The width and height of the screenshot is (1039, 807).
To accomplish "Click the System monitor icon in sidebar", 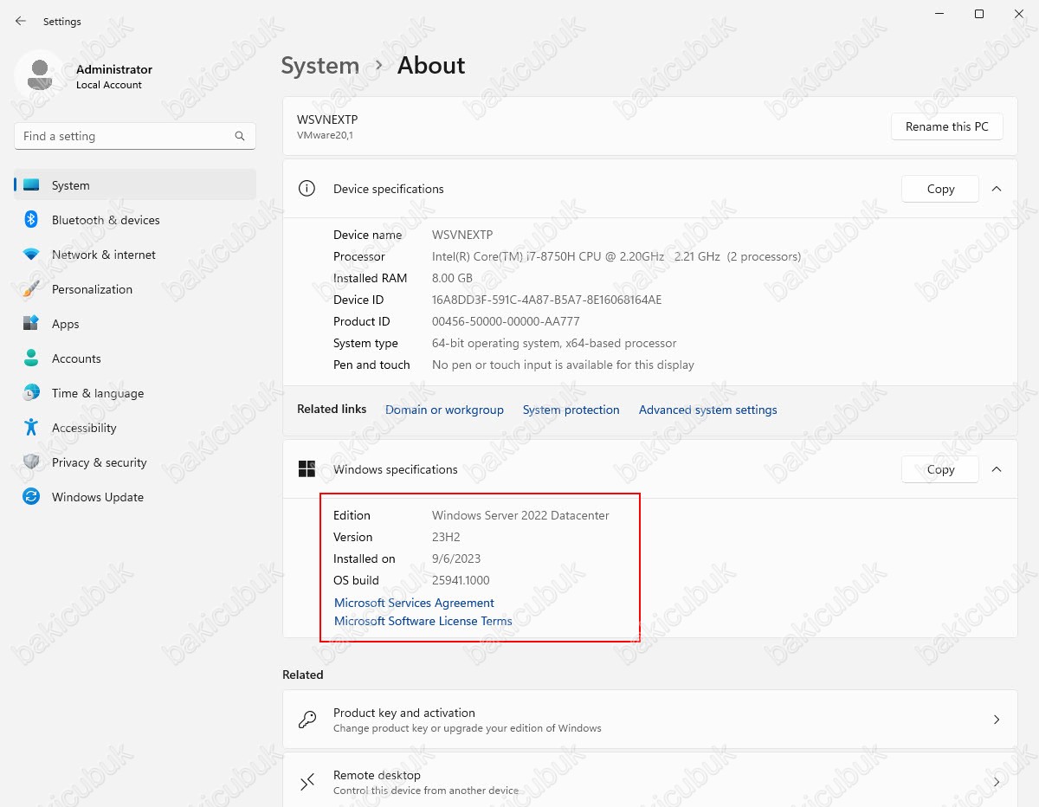I will (31, 185).
